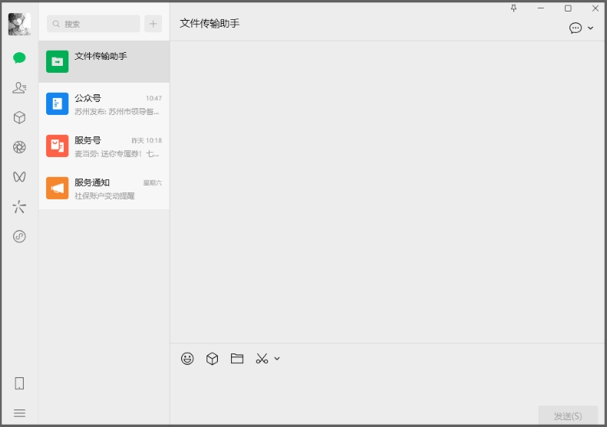Open the Contacts sidebar icon
The width and height of the screenshot is (607, 427).
coord(19,88)
